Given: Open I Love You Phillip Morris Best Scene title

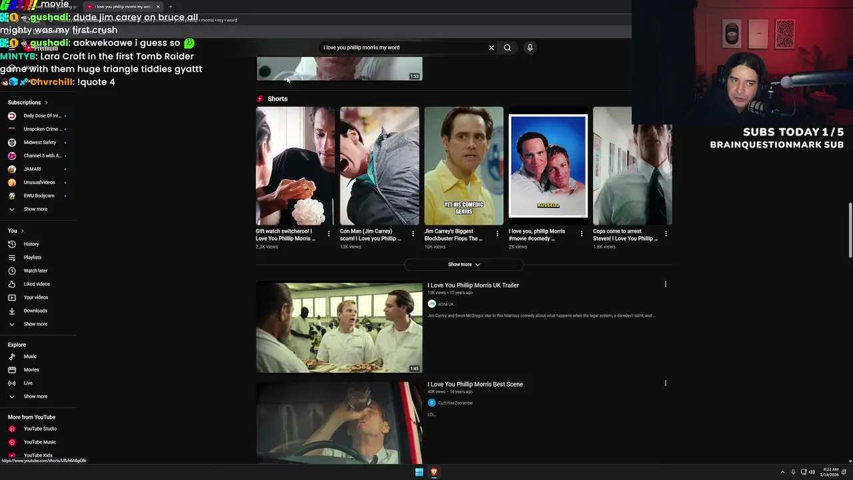Looking at the screenshot, I should tap(475, 384).
